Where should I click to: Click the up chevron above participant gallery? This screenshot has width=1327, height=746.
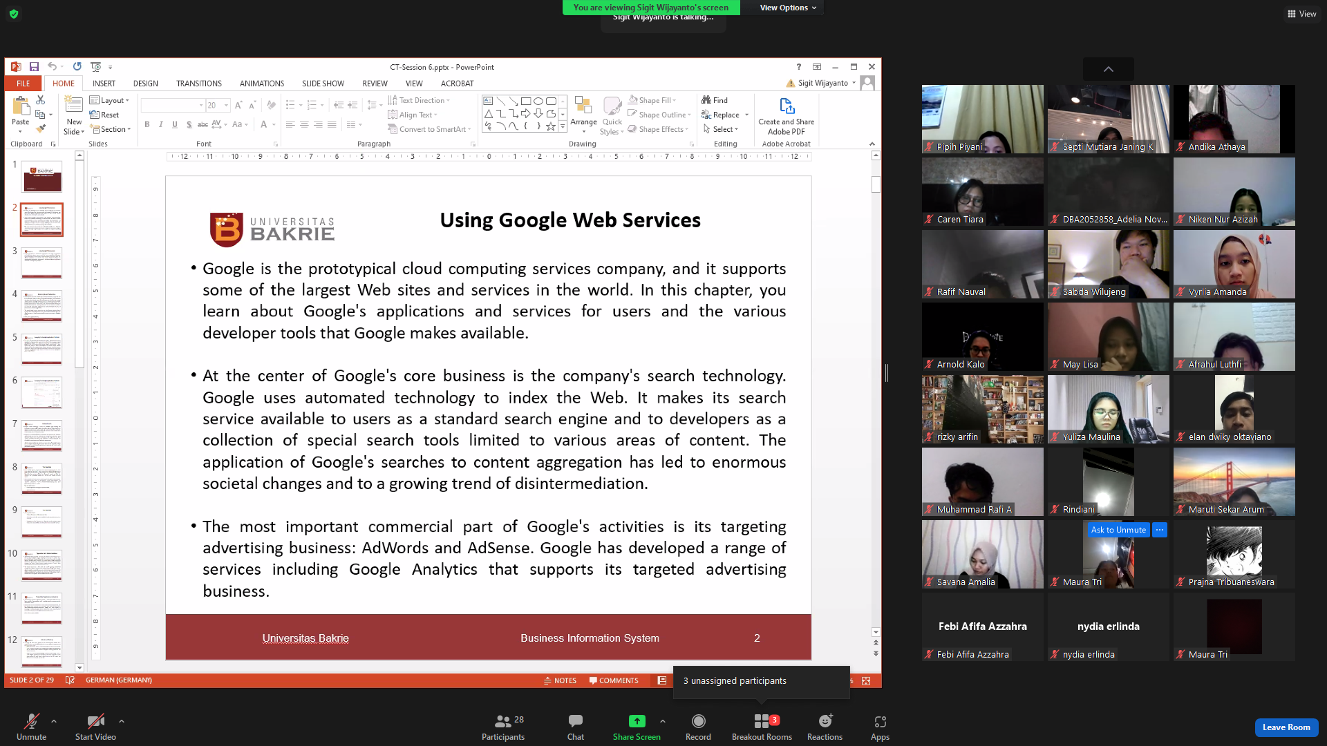coord(1109,69)
